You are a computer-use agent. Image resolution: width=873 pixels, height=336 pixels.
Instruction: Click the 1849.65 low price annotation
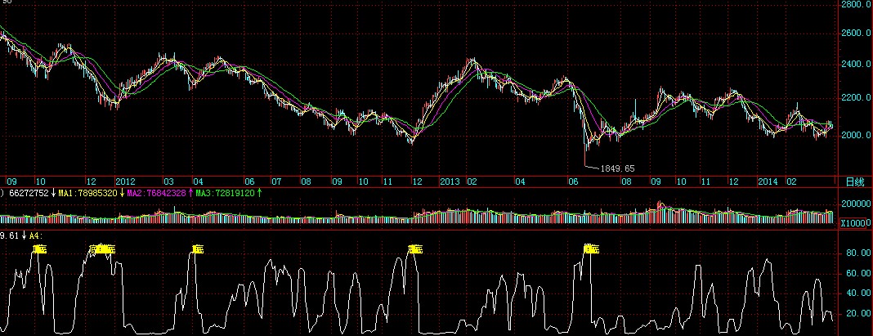617,168
